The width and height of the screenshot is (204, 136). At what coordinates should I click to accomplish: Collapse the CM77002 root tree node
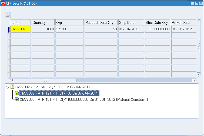coord(8,87)
